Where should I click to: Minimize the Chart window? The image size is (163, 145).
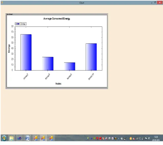(x=152, y=3)
